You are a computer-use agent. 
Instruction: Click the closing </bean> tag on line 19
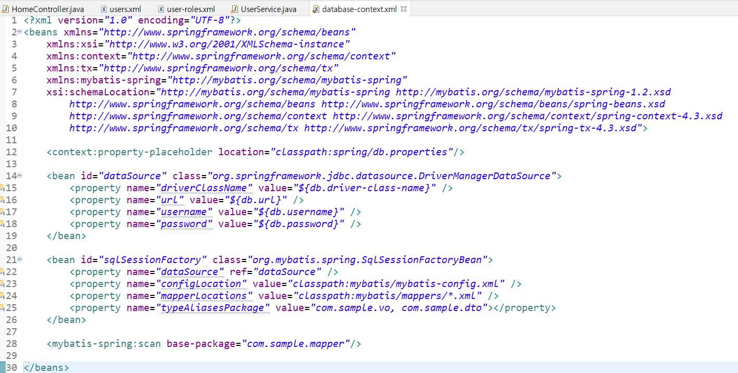point(67,236)
